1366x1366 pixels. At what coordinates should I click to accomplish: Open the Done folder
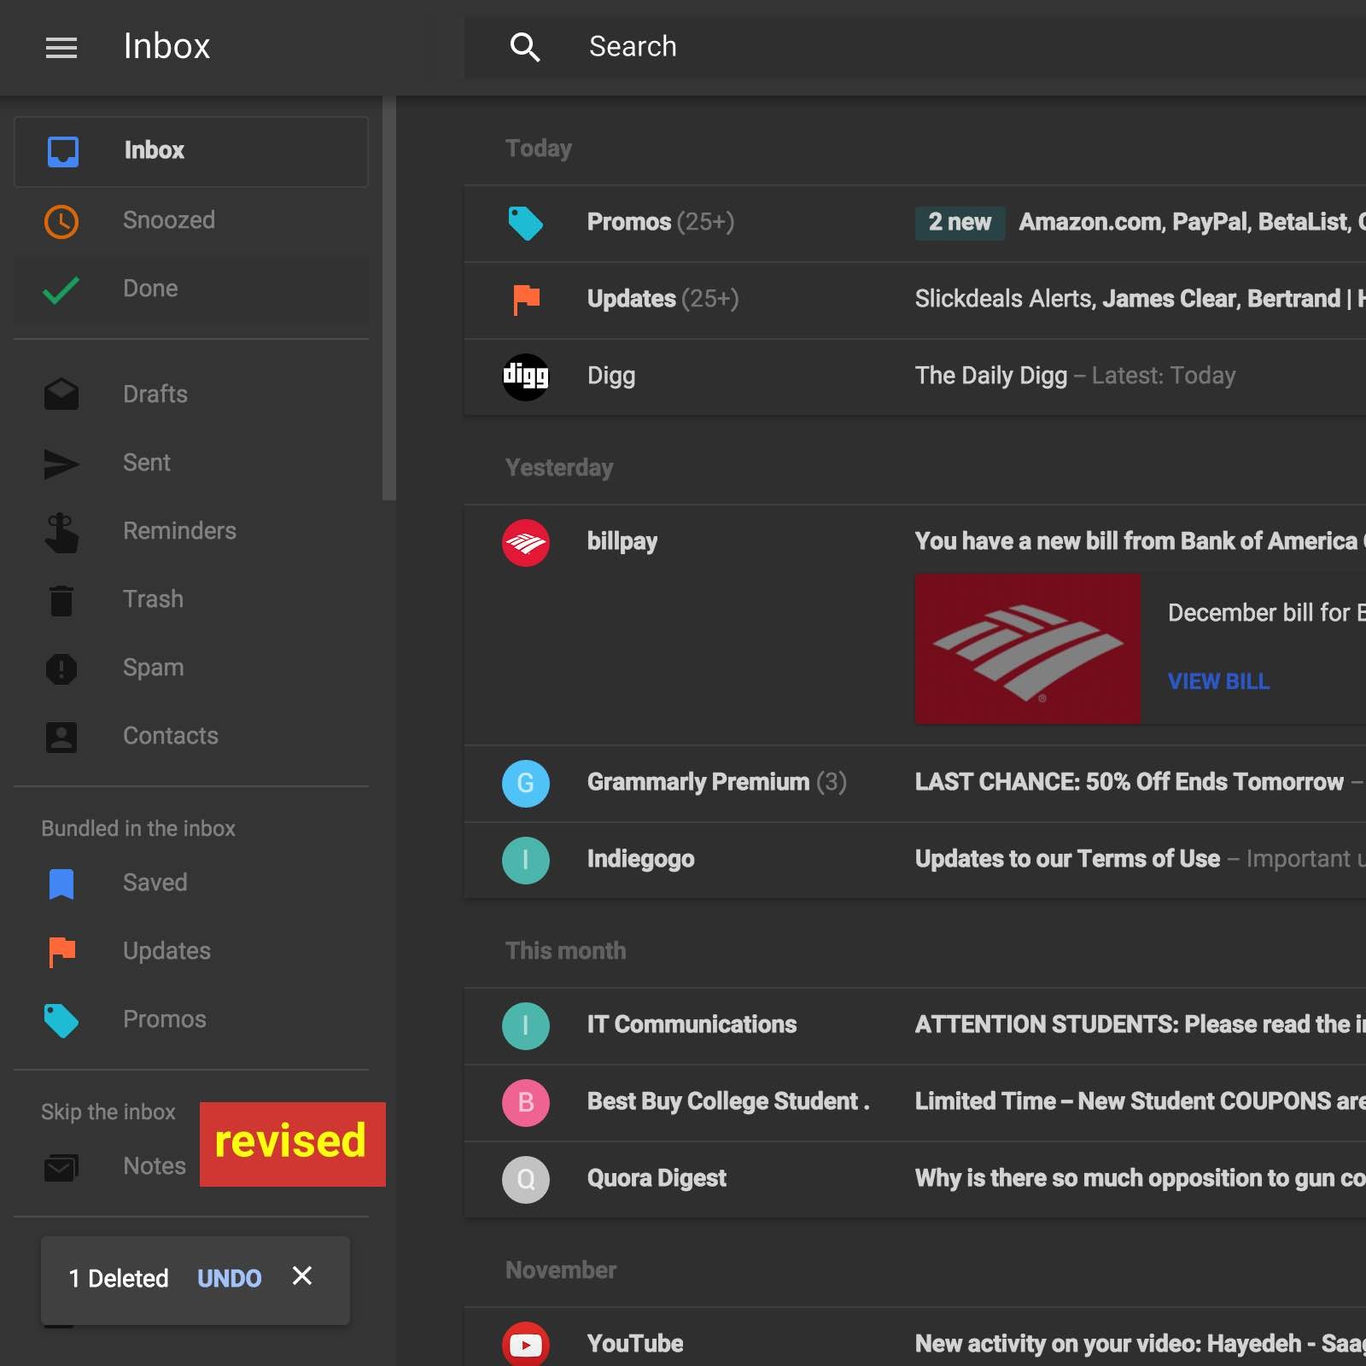pyautogui.click(x=191, y=289)
